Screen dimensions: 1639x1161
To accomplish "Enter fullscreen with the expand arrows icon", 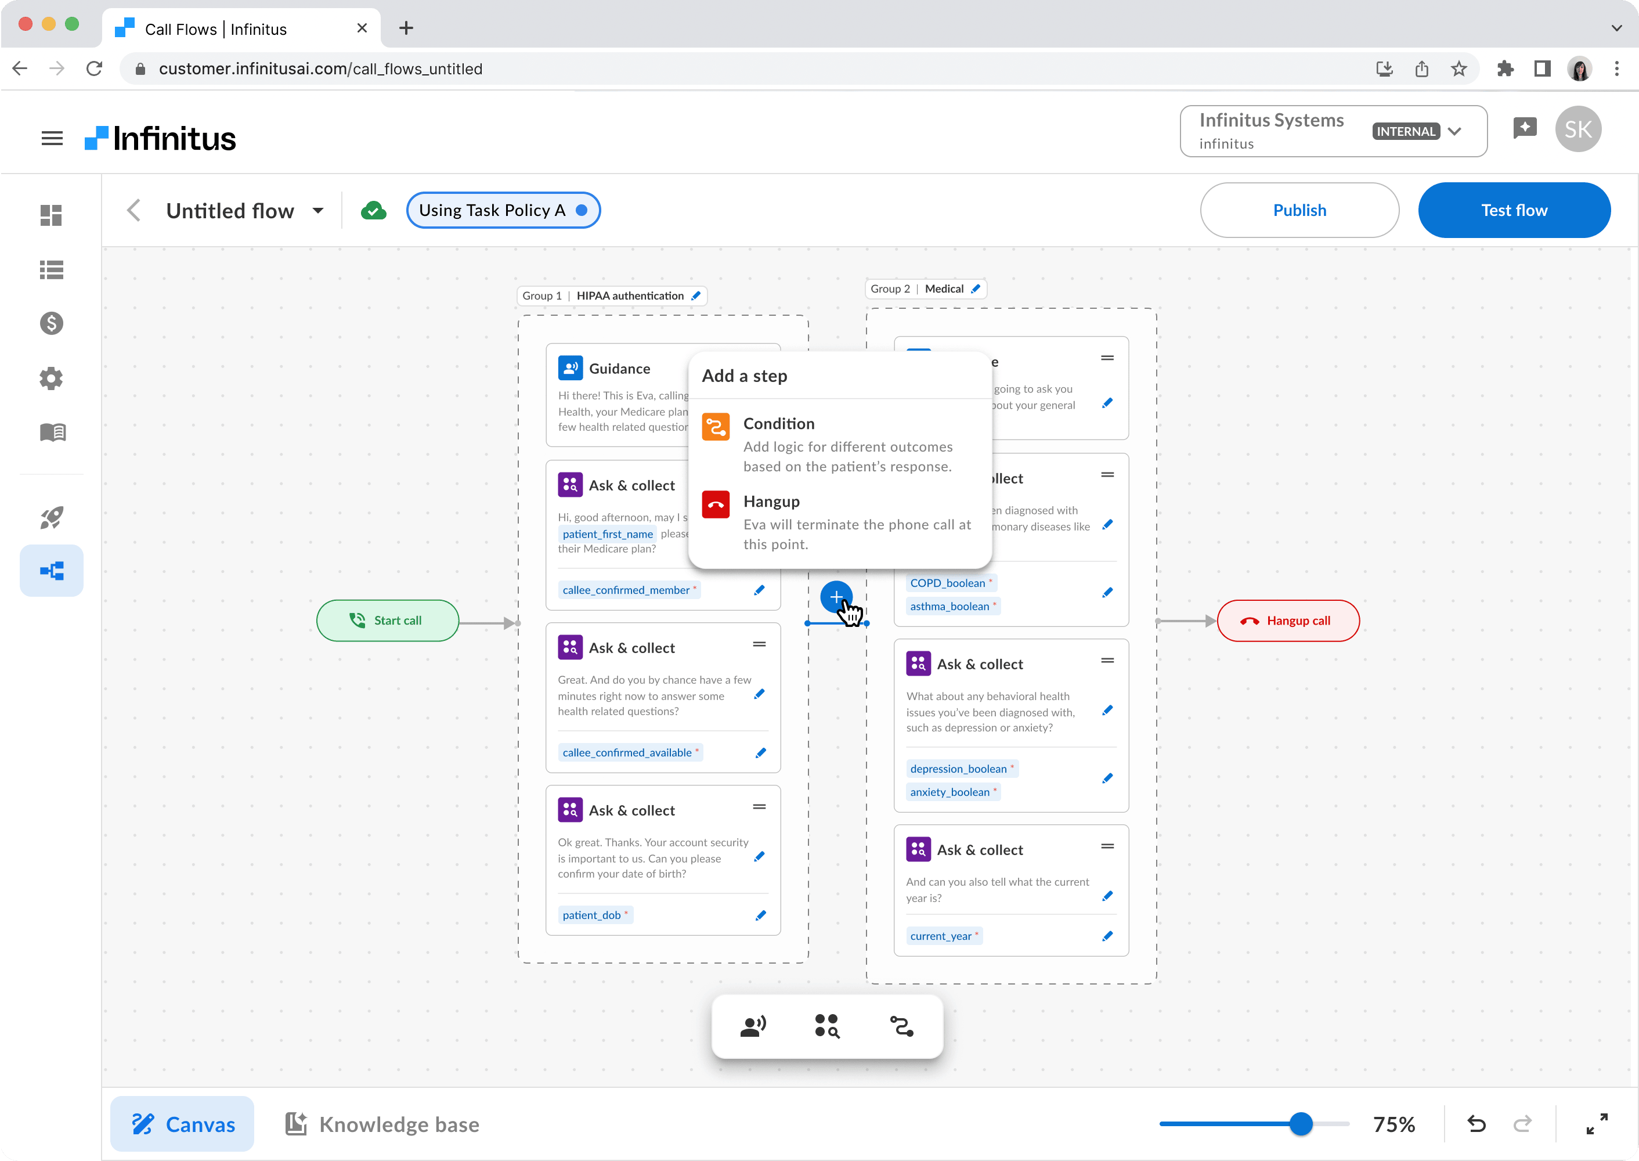I will tap(1597, 1124).
